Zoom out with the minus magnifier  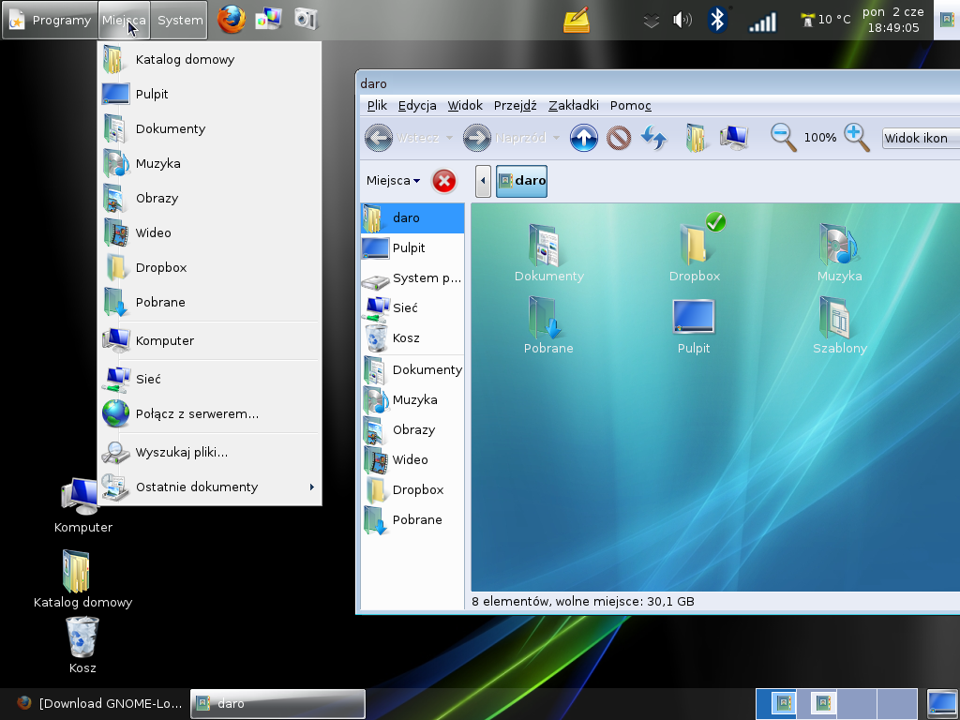tap(783, 138)
